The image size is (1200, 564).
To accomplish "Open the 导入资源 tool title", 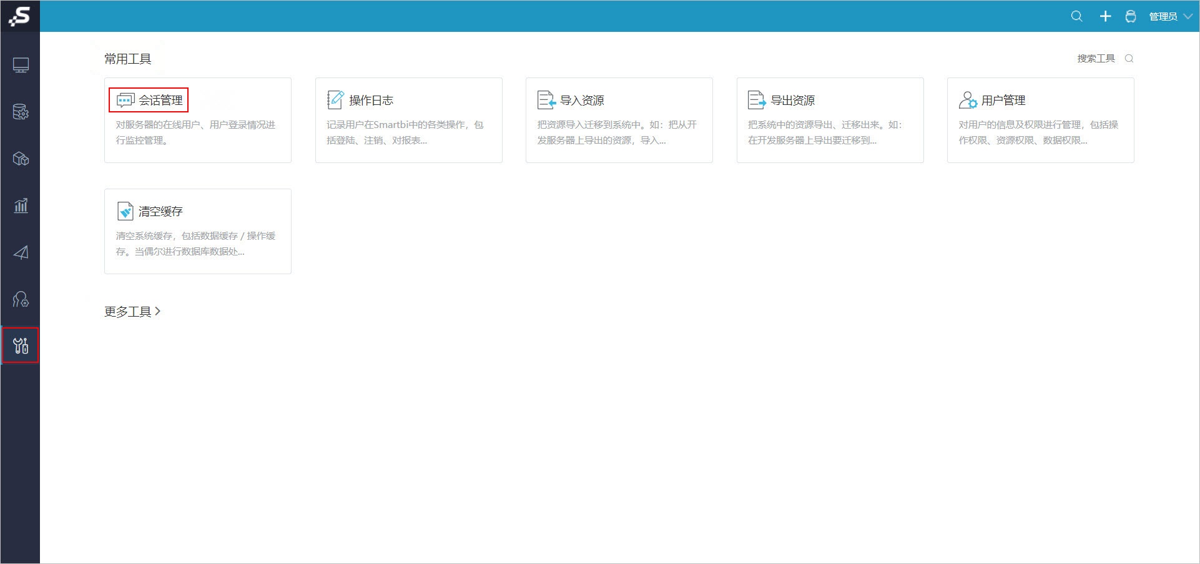I will (582, 100).
